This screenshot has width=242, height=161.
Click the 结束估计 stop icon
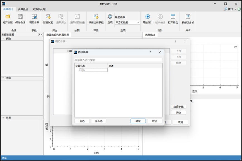160,16
